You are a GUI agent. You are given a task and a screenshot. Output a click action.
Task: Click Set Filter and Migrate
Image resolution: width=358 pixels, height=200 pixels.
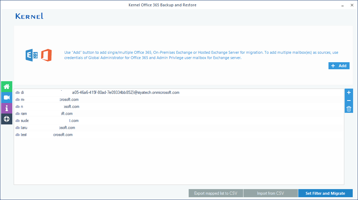coord(325,193)
